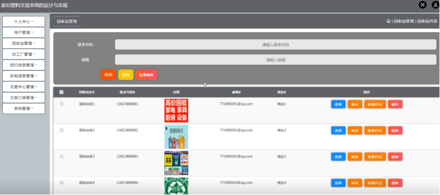
Task: Select phone number 13823888883
Action: (127, 156)
